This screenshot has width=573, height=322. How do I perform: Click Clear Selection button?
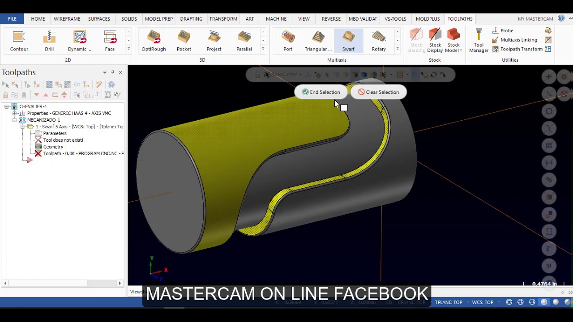coord(378,92)
